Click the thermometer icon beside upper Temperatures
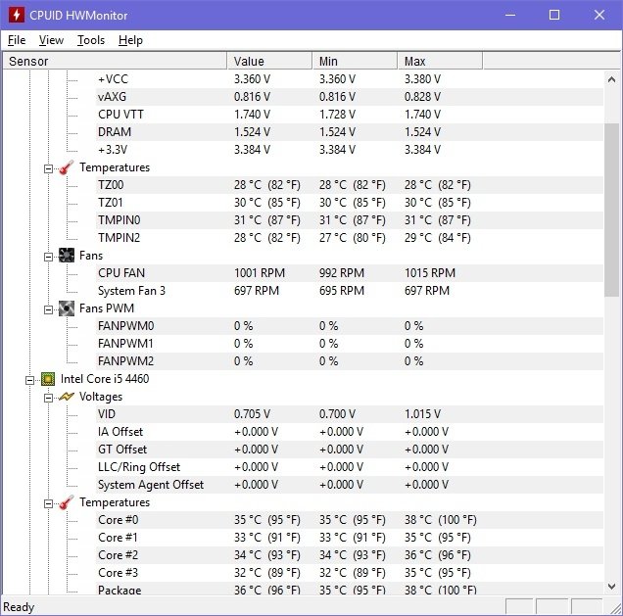The width and height of the screenshot is (623, 616). tap(66, 167)
